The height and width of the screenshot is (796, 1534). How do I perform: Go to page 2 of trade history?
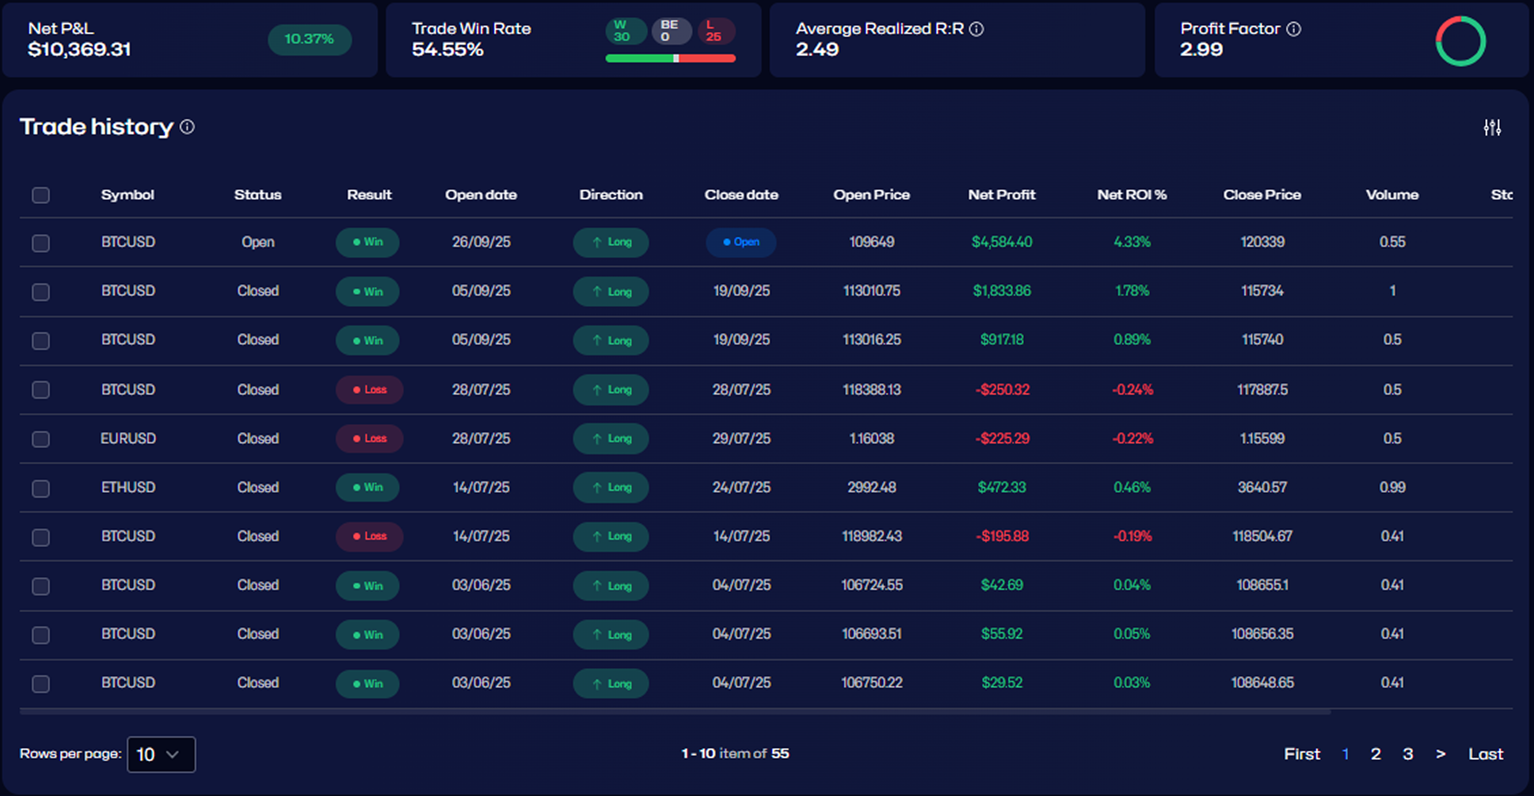1375,754
